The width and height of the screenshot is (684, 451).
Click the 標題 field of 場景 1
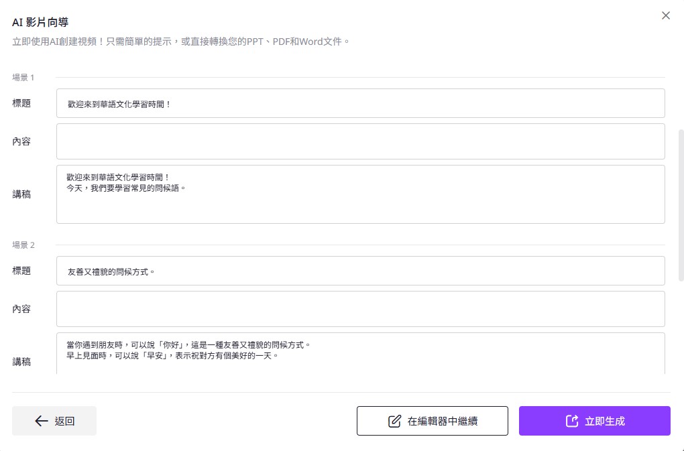point(360,103)
